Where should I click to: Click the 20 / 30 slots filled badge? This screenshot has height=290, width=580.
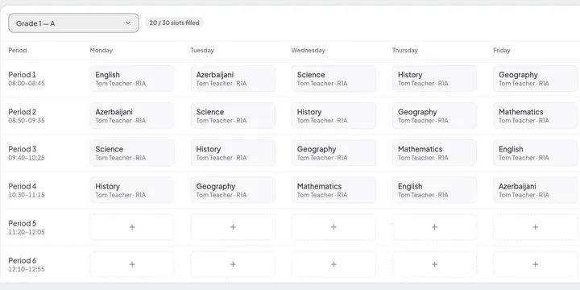tap(174, 23)
